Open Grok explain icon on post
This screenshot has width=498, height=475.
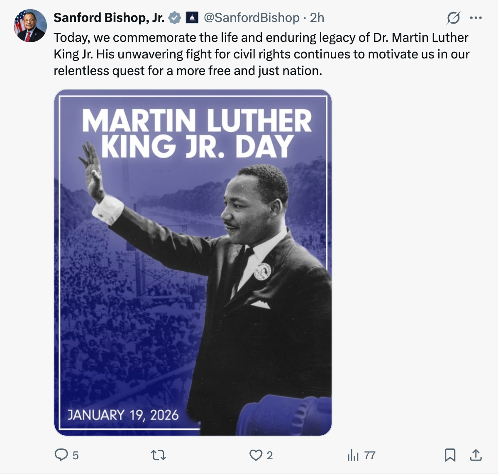453,18
